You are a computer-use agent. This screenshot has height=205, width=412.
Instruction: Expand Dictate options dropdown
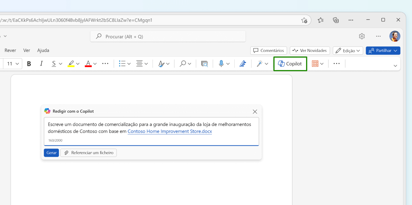(228, 64)
